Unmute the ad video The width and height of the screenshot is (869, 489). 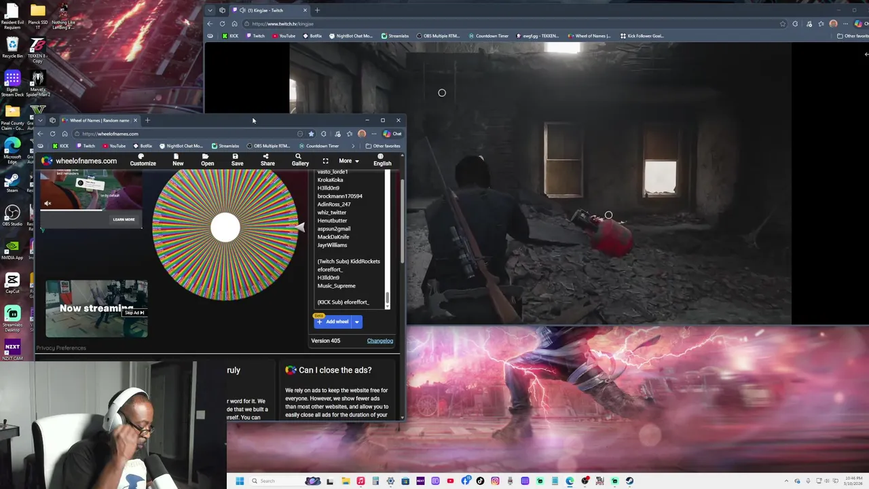click(48, 203)
